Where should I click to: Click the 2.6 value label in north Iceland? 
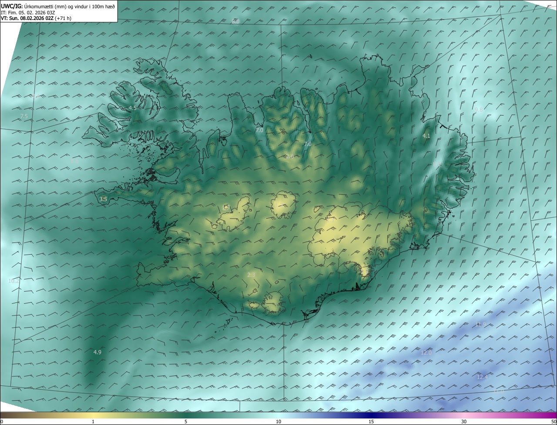coord(290,156)
